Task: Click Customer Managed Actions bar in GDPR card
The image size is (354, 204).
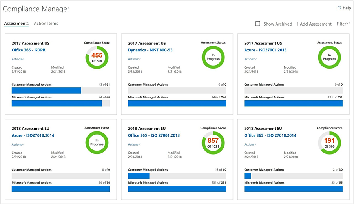Action: point(61,91)
